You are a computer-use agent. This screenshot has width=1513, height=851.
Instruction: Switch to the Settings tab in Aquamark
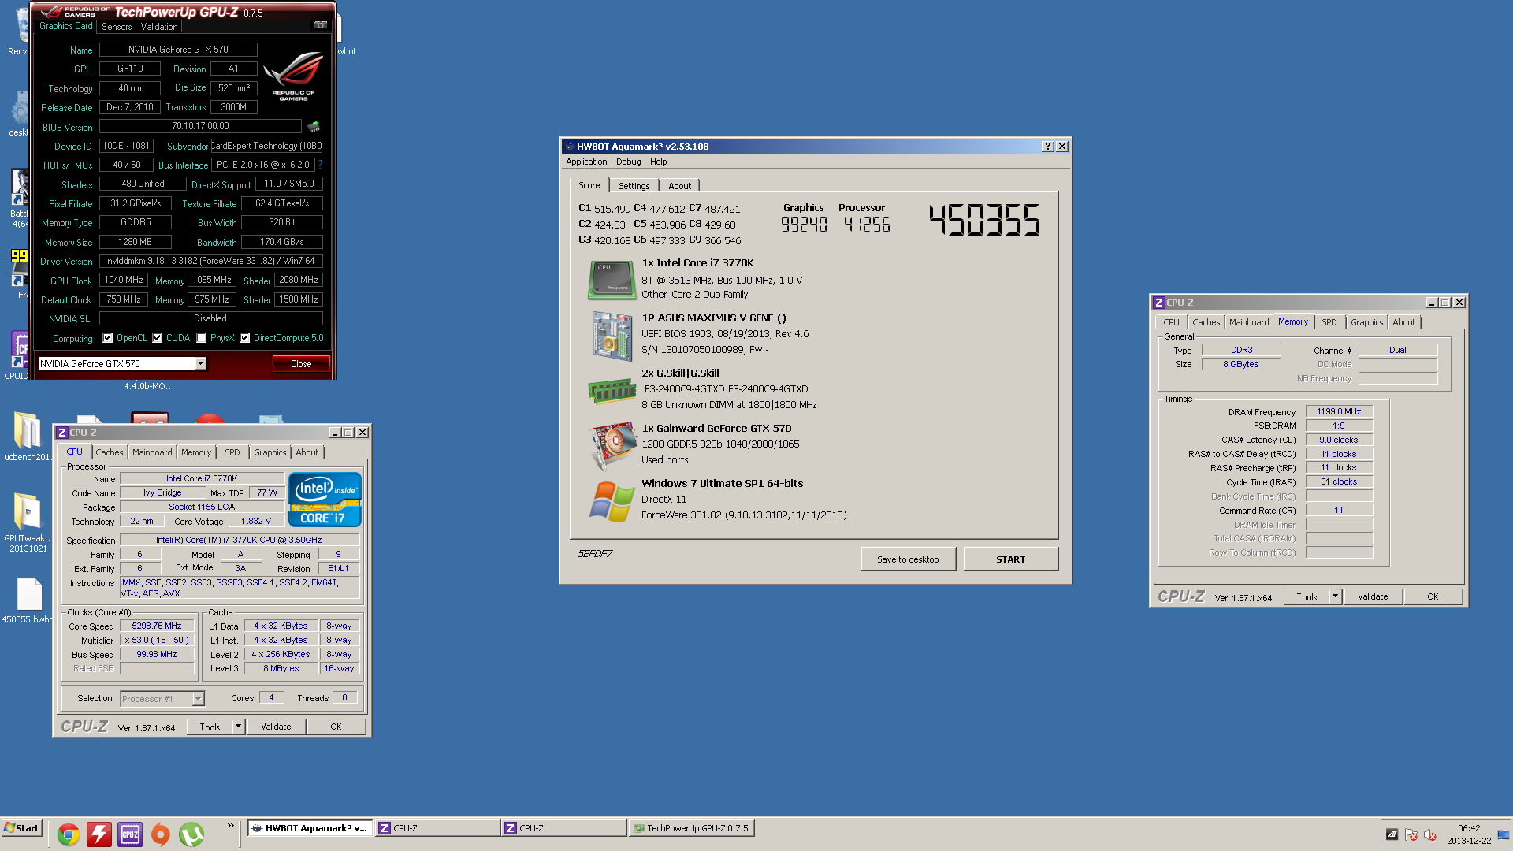(x=634, y=186)
